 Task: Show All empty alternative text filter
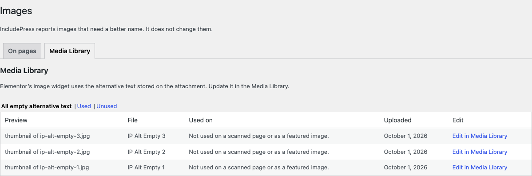36,106
